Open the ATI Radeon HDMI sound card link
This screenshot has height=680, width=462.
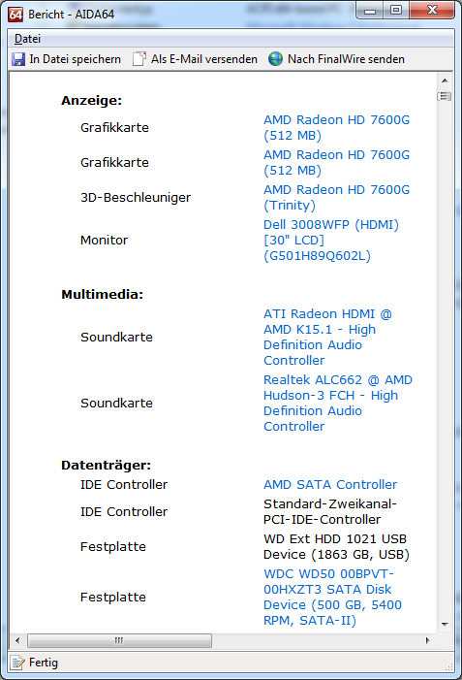tap(327, 337)
